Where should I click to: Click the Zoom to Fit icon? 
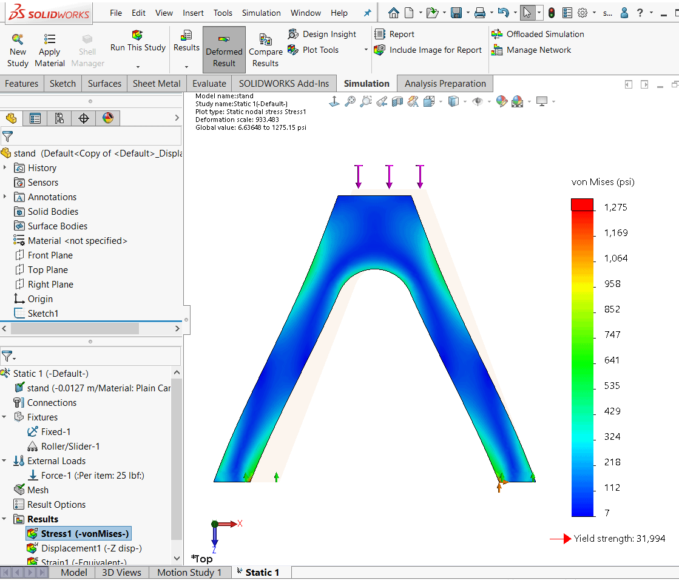coord(350,102)
